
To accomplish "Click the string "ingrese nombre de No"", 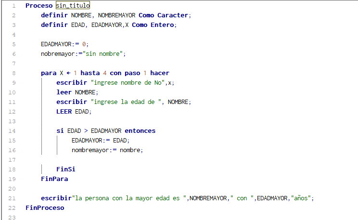I will 128,82.
